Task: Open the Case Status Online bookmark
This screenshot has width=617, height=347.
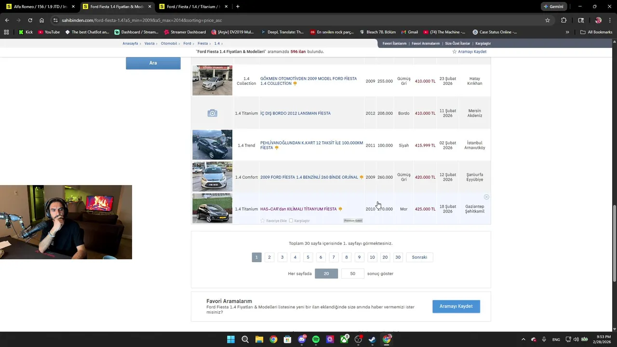Action: 495,32
